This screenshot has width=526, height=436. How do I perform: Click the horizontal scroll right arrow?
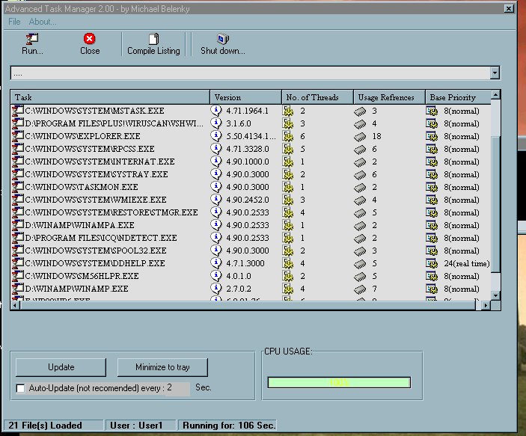pos(486,306)
